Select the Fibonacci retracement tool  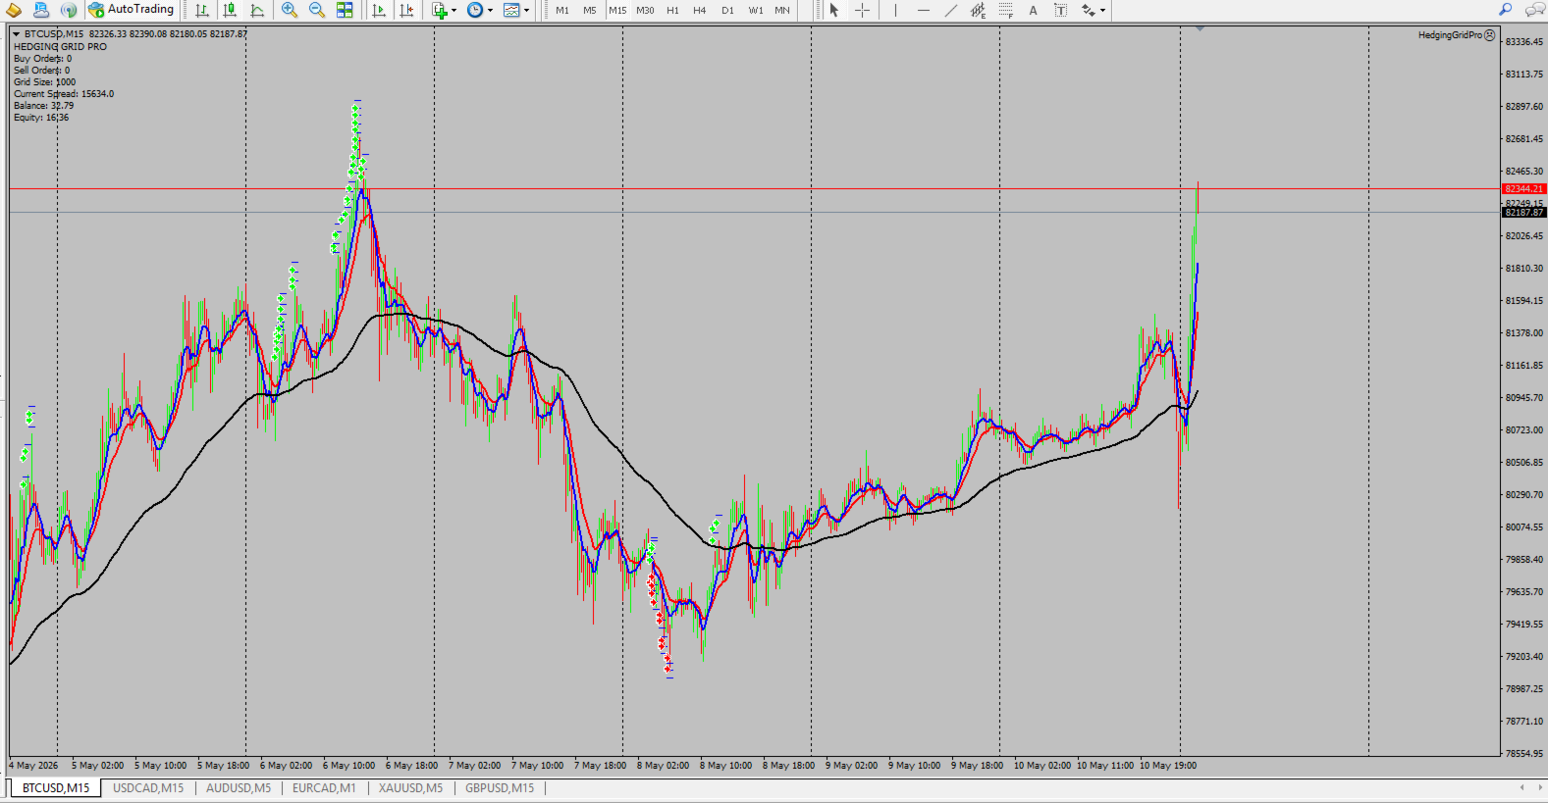(x=1005, y=10)
